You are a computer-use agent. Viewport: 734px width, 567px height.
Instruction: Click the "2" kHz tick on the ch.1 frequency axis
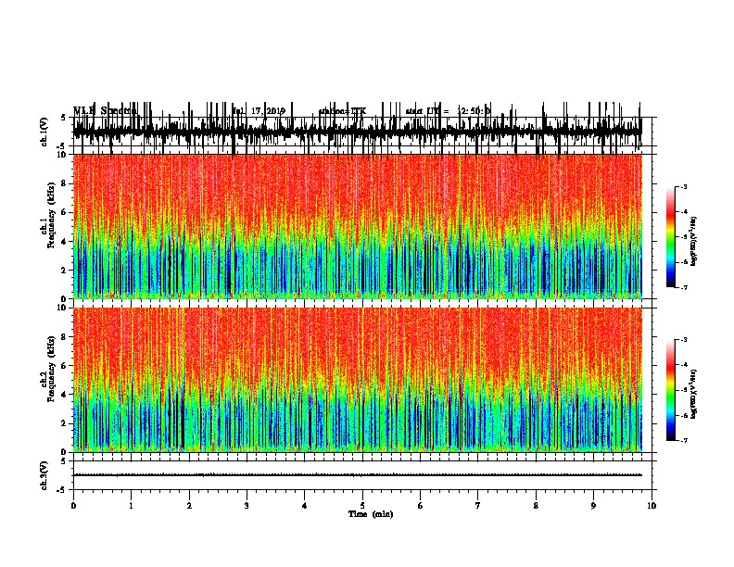(x=64, y=271)
